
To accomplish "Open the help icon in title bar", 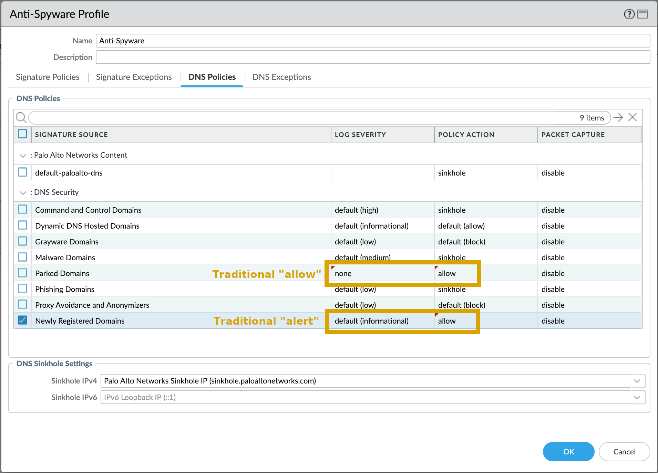I will tap(629, 14).
